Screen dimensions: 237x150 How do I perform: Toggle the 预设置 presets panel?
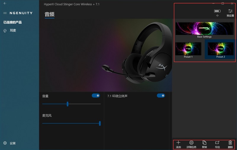pyautogui.click(x=230, y=13)
